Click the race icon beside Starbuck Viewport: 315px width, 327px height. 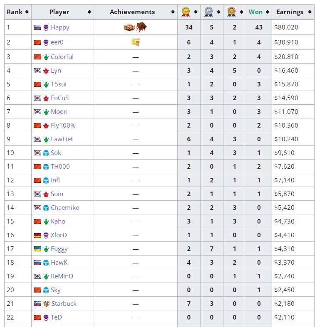(46, 304)
